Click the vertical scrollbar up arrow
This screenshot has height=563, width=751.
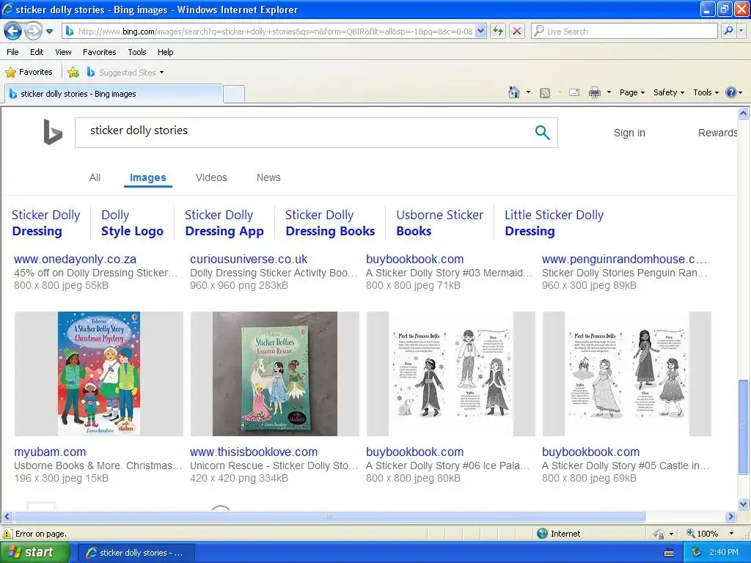(743, 114)
